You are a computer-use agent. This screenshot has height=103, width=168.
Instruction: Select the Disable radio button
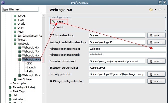tap(53, 27)
